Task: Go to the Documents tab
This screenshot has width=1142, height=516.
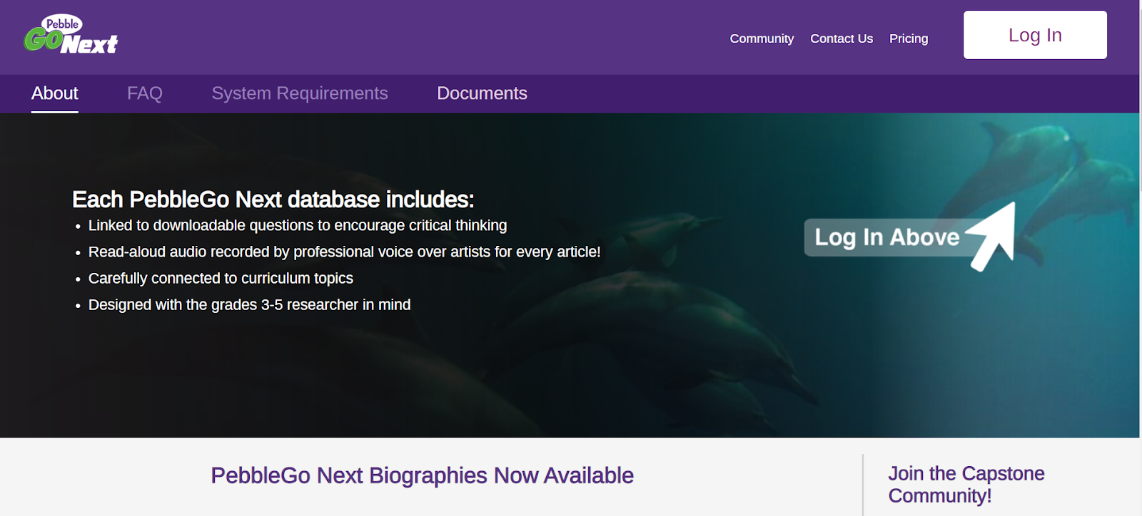Action: click(482, 93)
